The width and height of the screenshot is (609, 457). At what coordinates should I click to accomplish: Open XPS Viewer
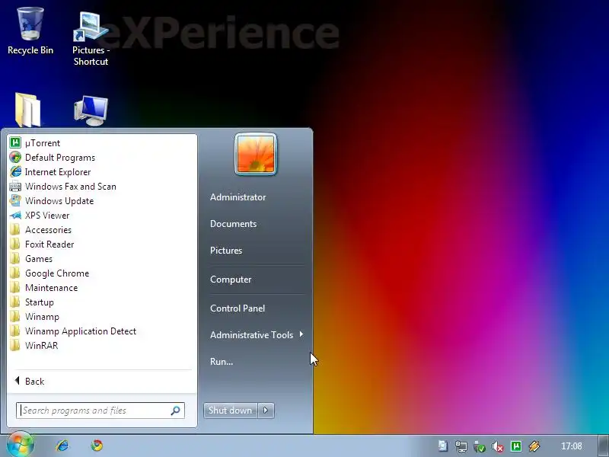coord(101,216)
